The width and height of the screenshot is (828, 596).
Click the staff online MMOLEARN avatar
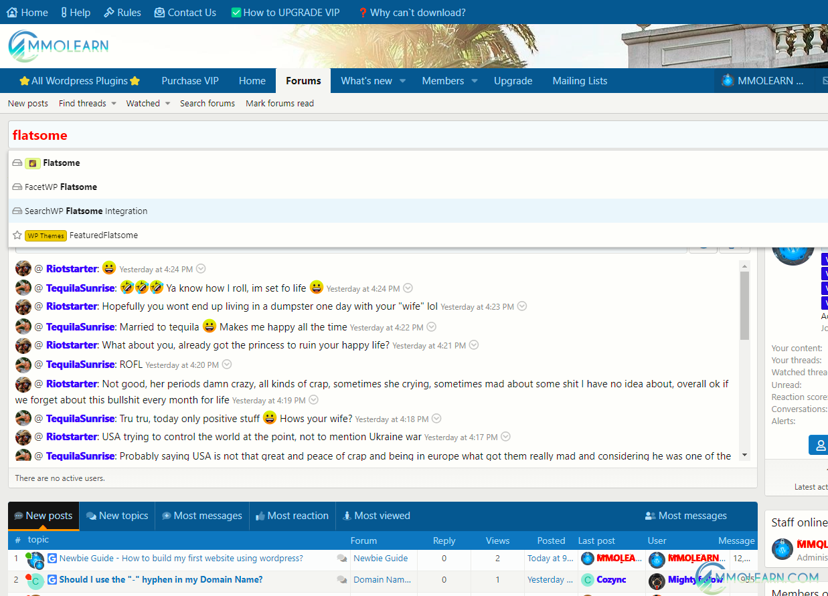point(782,549)
